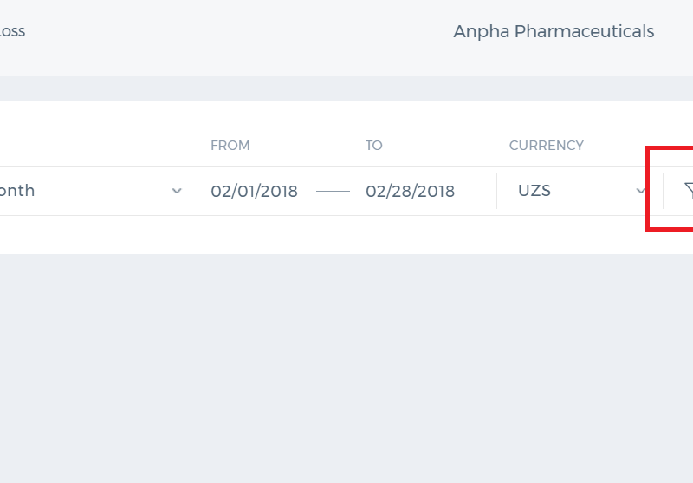Open the filter funnel icon
This screenshot has width=693, height=483.
[689, 191]
